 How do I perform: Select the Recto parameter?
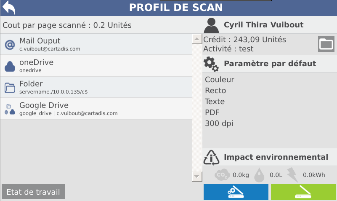(215, 91)
